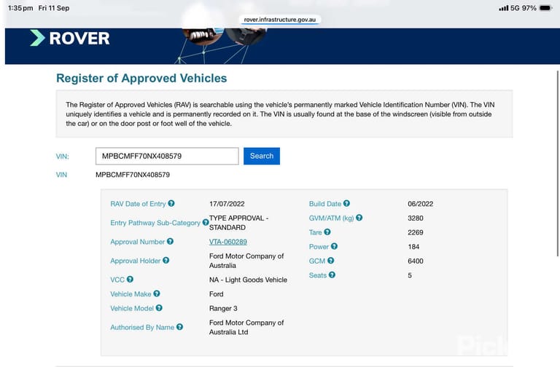This screenshot has height=367, width=560.
Task: Click the ROVER wordmark text
Action: pyautogui.click(x=79, y=38)
